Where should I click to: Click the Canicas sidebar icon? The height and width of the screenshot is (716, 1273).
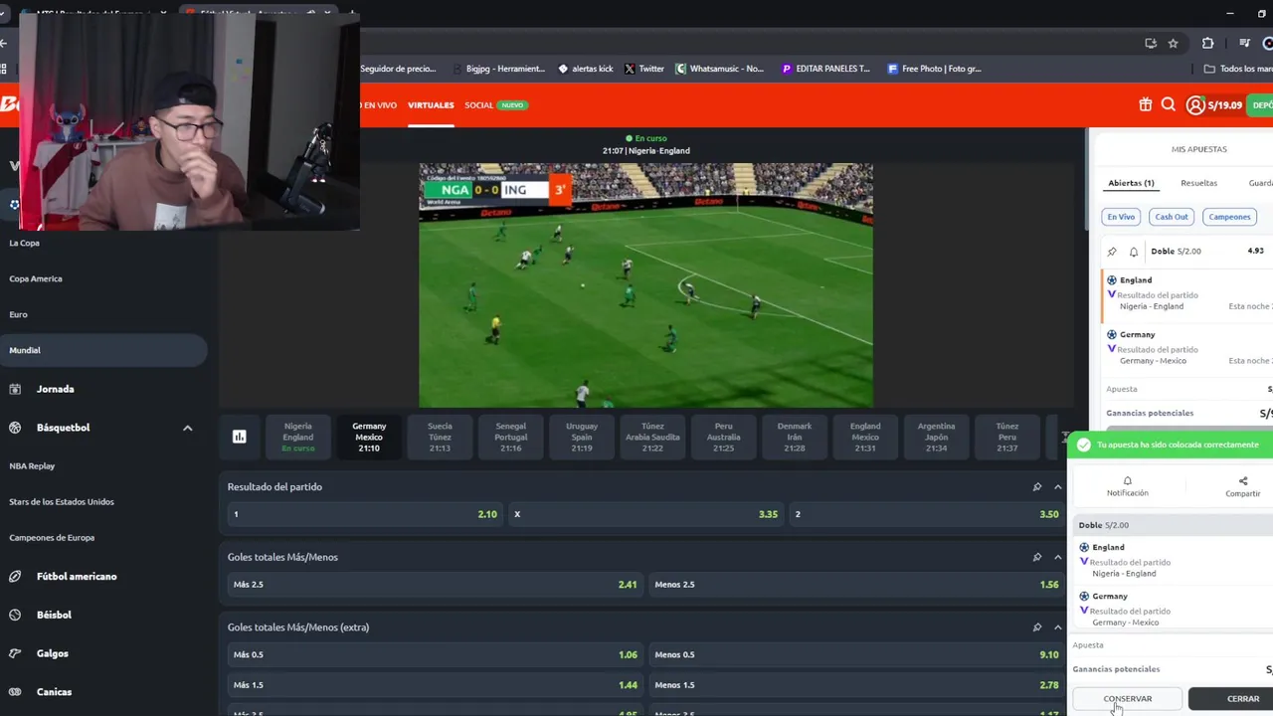(x=15, y=692)
